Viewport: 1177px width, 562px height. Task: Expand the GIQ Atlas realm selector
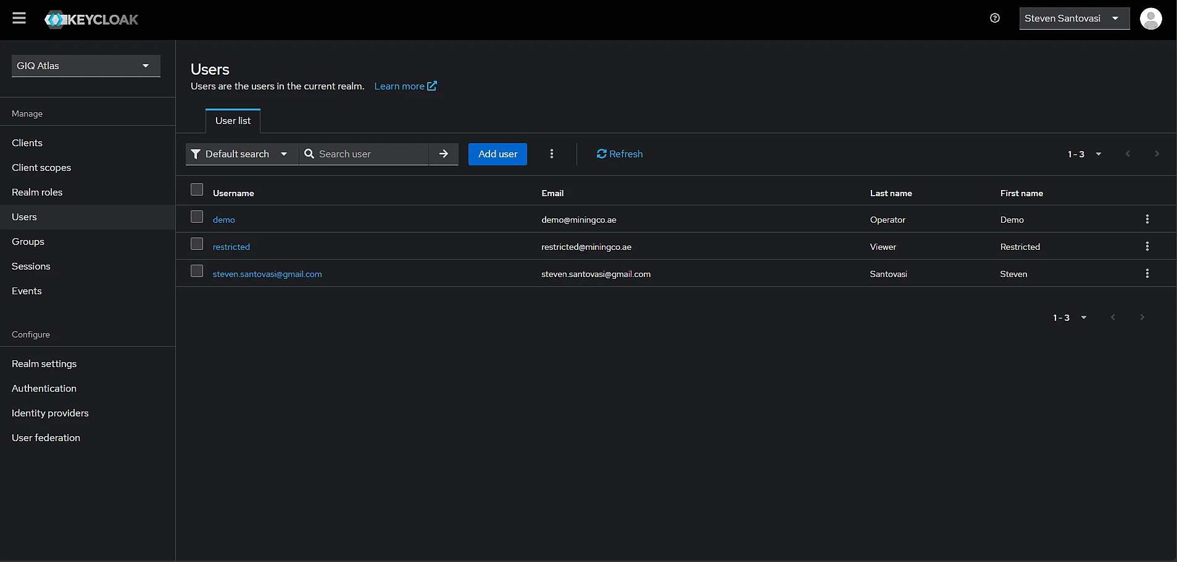86,66
